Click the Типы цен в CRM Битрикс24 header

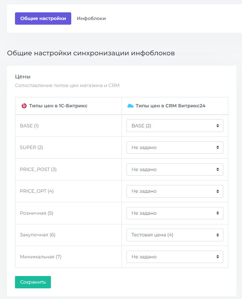point(170,106)
